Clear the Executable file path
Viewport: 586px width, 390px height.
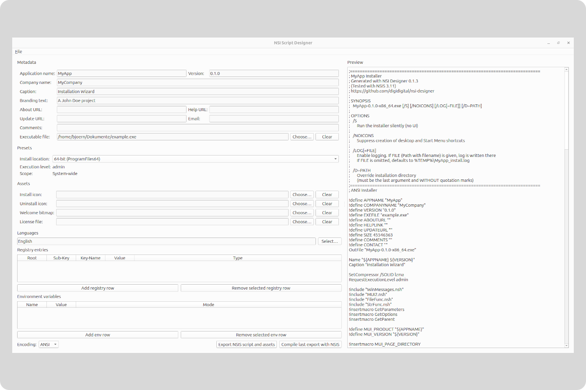(327, 136)
